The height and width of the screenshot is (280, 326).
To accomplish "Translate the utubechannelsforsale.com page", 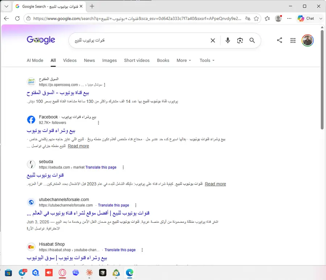I will pyautogui.click(x=113, y=205).
